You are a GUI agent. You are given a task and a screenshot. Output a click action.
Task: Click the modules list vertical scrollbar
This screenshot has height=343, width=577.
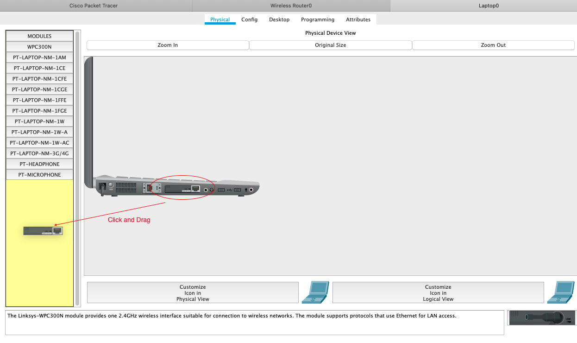coord(77,168)
